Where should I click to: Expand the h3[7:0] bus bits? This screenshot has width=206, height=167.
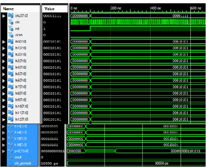coord(4,61)
